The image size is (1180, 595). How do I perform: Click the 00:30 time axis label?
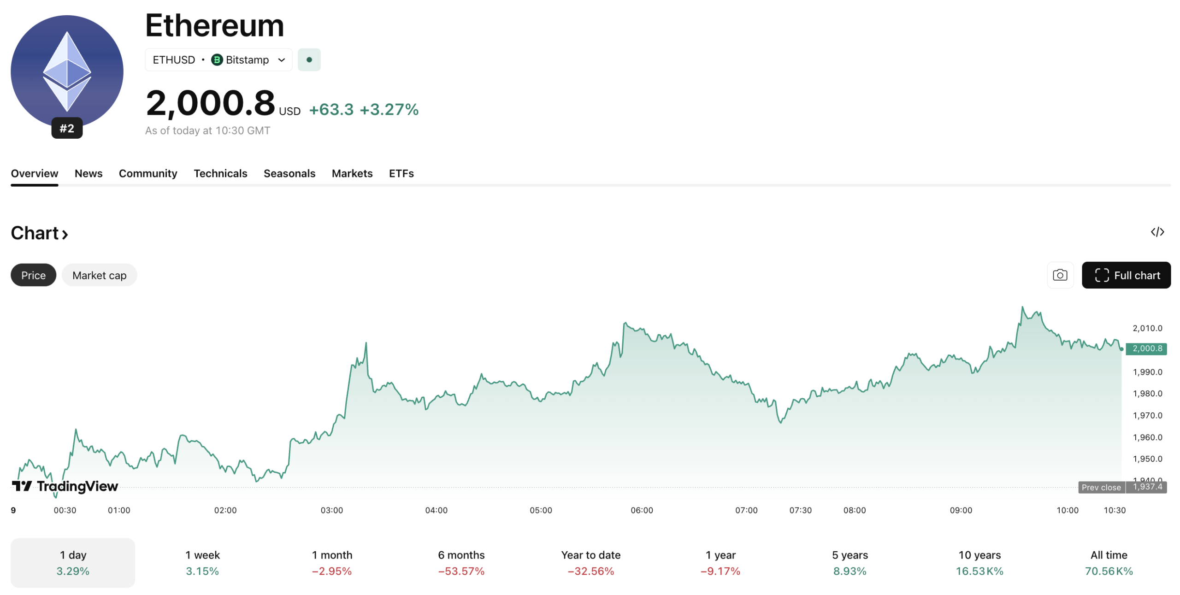click(x=65, y=510)
